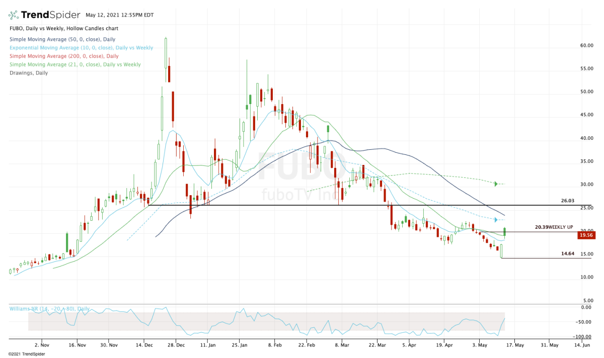Viewport: 604px width, 358px height.
Task: Select the 26.03 horizontal level label
Action: (567, 201)
